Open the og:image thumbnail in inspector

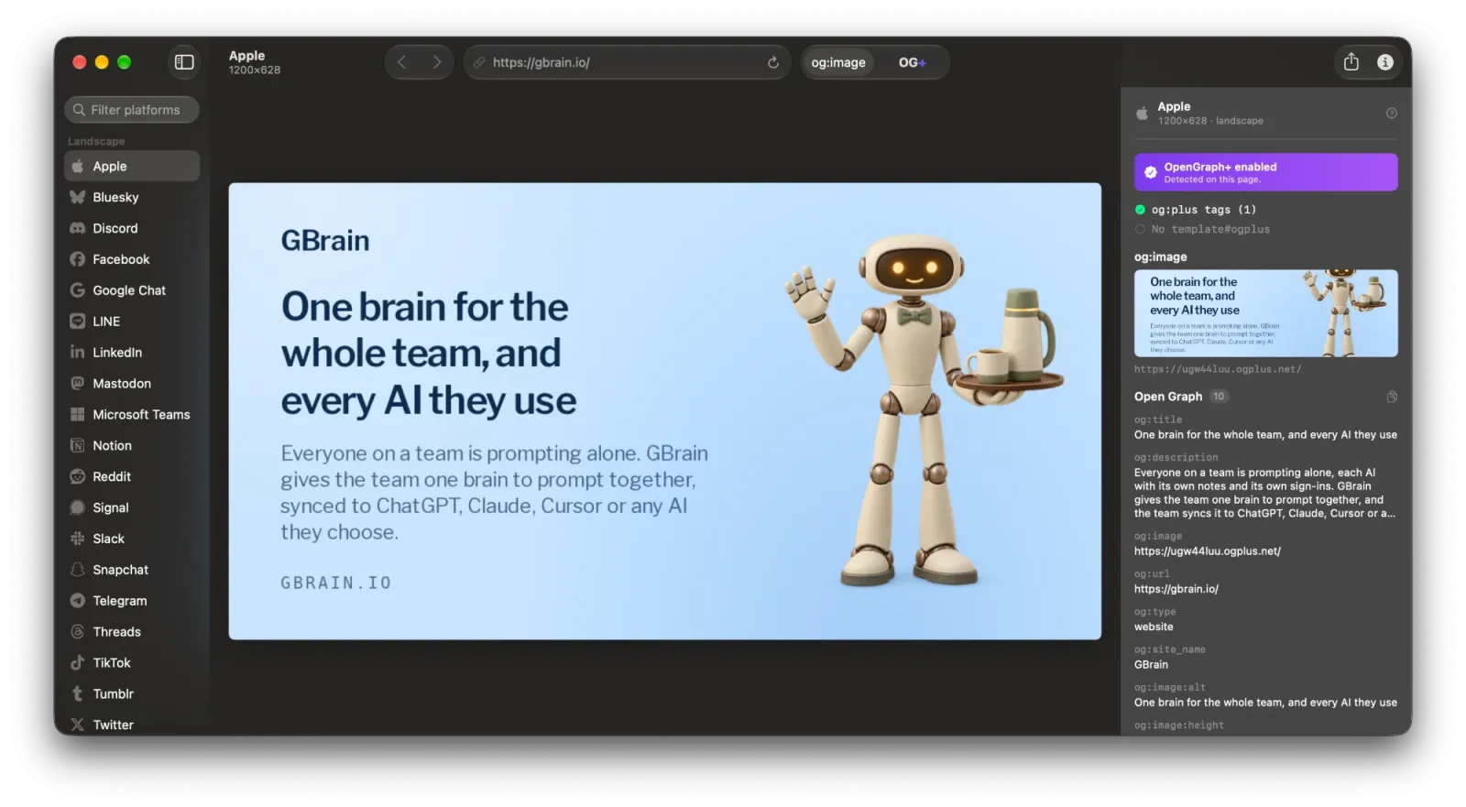click(1265, 313)
